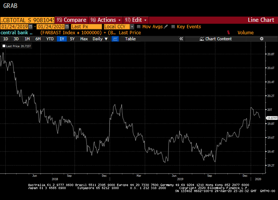This screenshot has height=200, width=278.
Task: Select the 1Y time range tab
Action: pos(62,39)
